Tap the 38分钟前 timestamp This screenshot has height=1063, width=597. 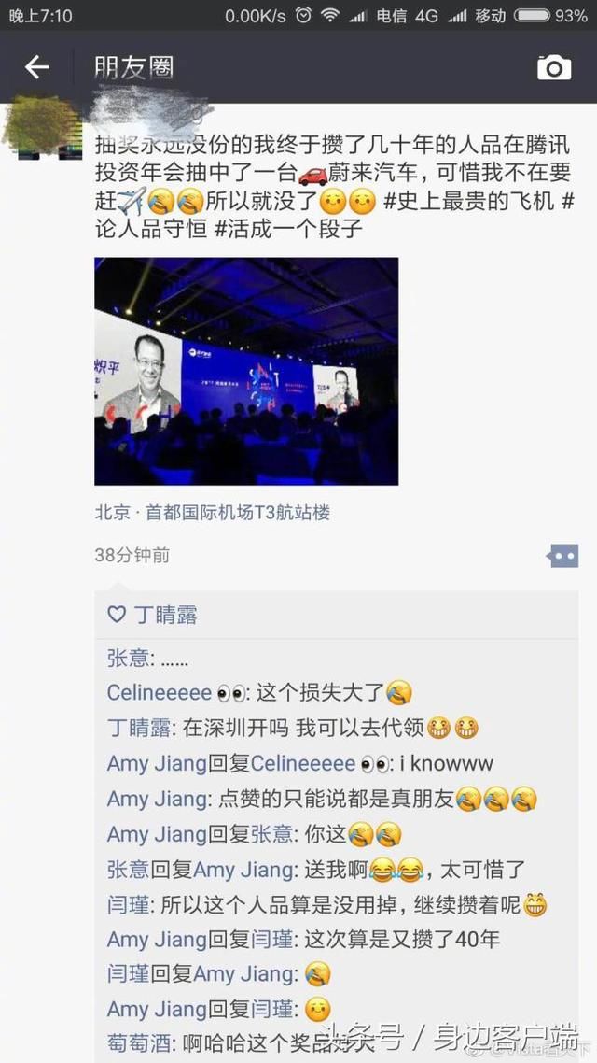pos(132,556)
